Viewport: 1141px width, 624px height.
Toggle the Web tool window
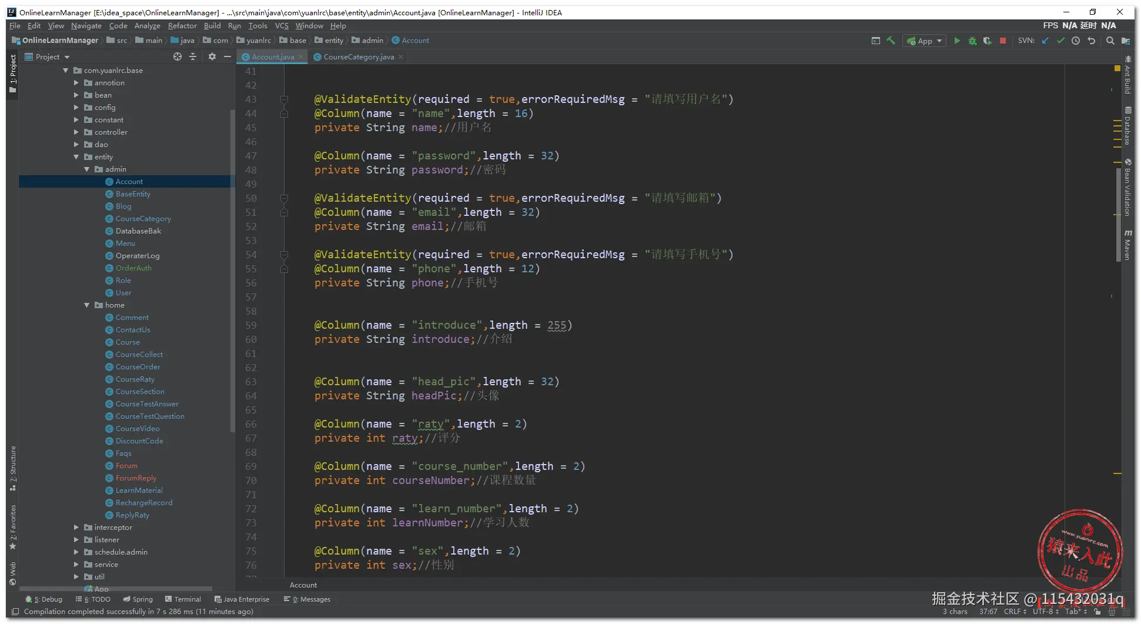coord(13,574)
